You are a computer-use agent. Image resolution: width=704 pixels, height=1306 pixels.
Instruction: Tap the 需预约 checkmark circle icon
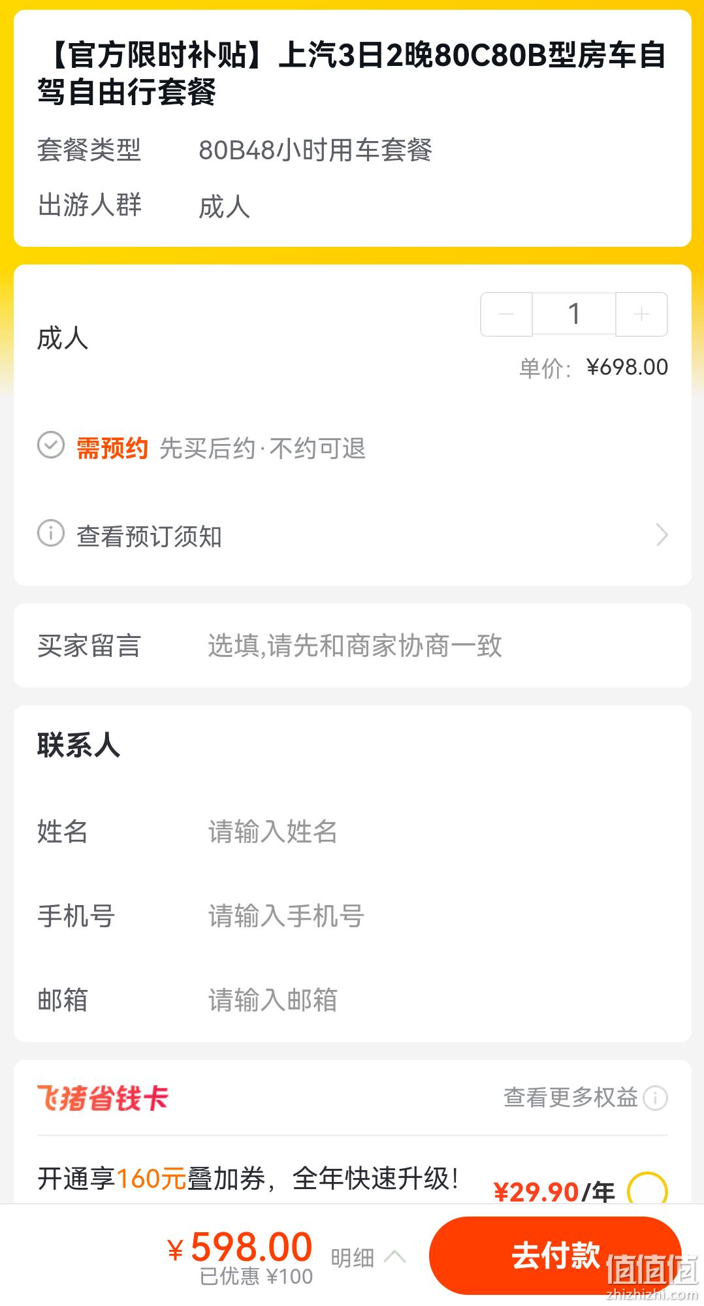[x=51, y=445]
